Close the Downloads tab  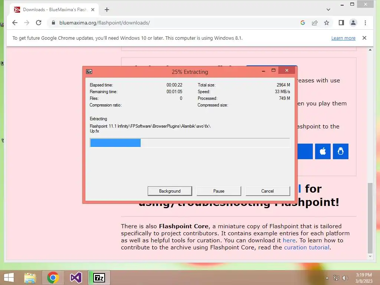pyautogui.click(x=92, y=10)
